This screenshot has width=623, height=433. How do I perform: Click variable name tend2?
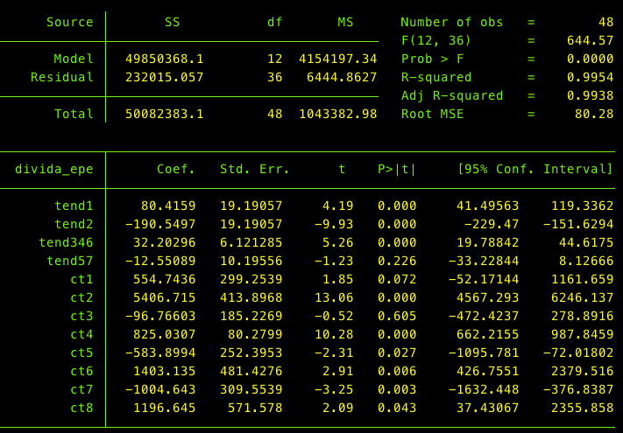coord(74,225)
